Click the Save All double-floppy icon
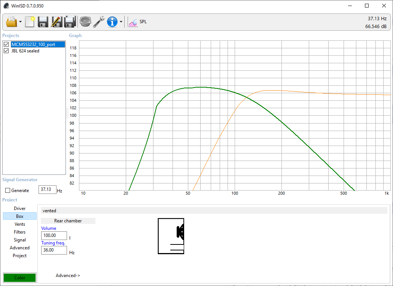The height and width of the screenshot is (286, 393). [x=70, y=22]
